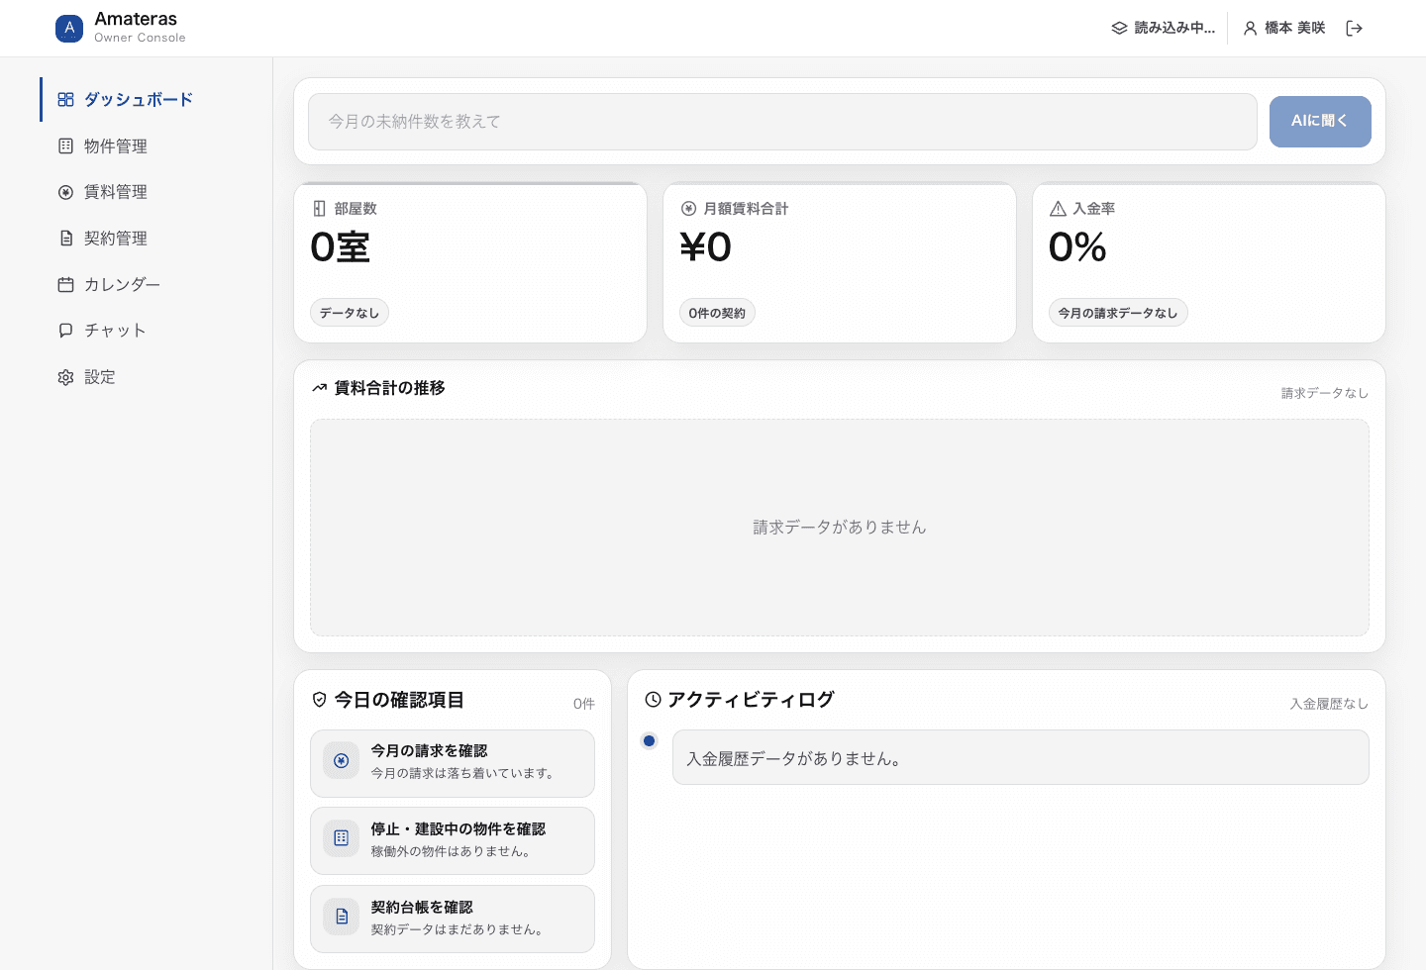
Task: Click building icon in 停止・建設中の物件を確認 item
Action: 341,838
